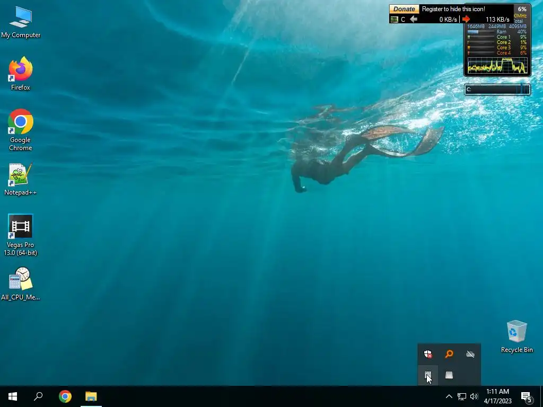Click the Core 2 label in gadget

pos(504,42)
